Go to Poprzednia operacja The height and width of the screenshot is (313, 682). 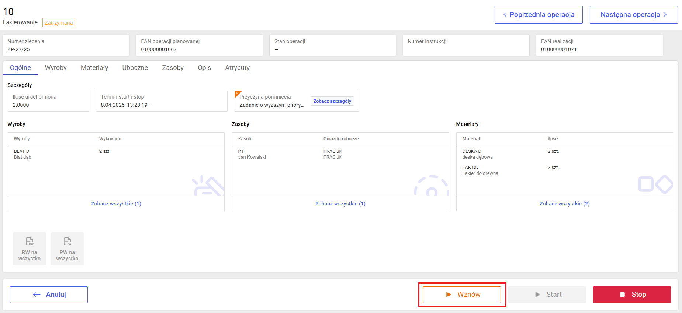pos(538,15)
